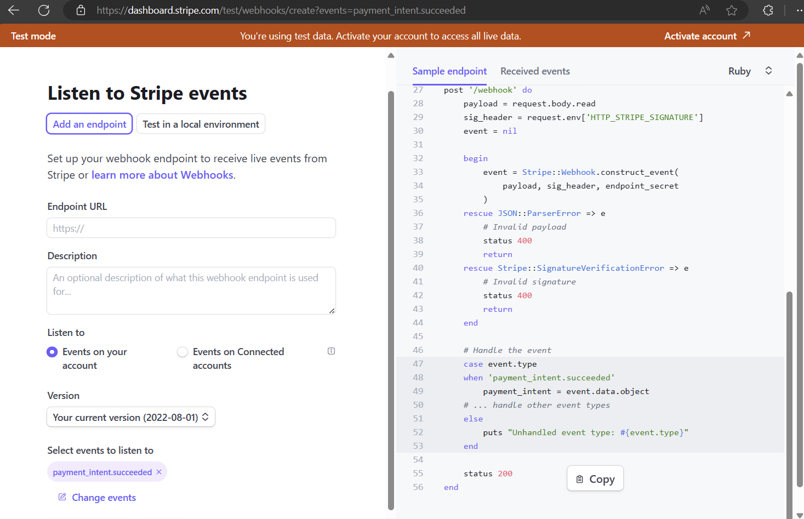Reload the page with the refresh icon
Image resolution: width=804 pixels, height=519 pixels.
[x=44, y=10]
